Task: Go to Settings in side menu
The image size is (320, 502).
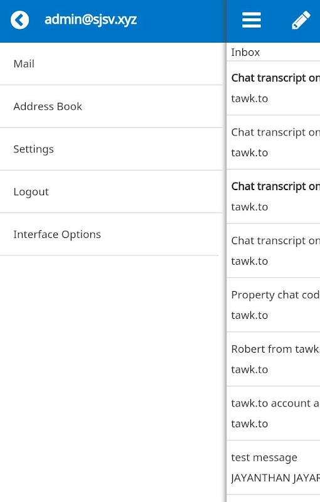Action: tap(111, 149)
